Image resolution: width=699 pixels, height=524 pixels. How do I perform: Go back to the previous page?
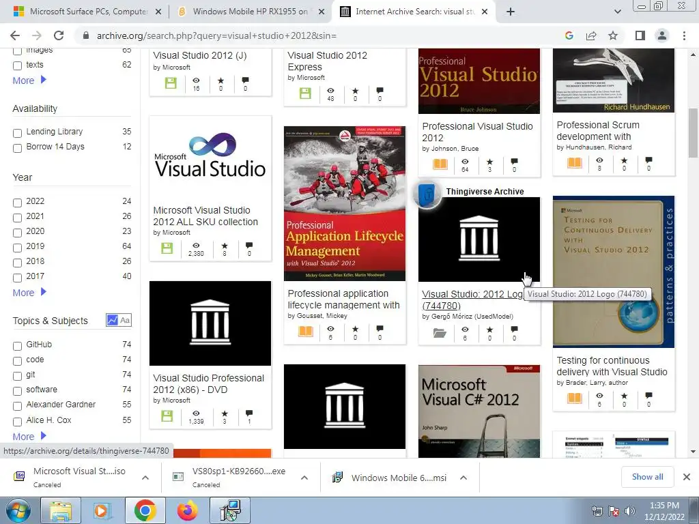(15, 35)
